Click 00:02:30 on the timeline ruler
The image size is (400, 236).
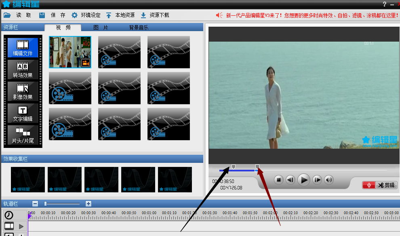point(331,213)
